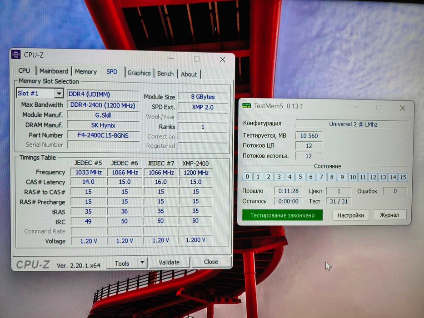
Task: Click the DDR4 (UDIMM) memory type field
Action: coord(103,94)
